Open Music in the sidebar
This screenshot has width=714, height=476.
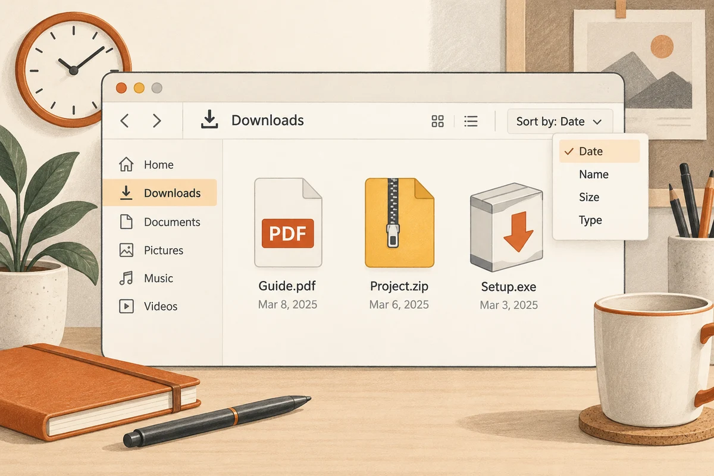coord(159,278)
